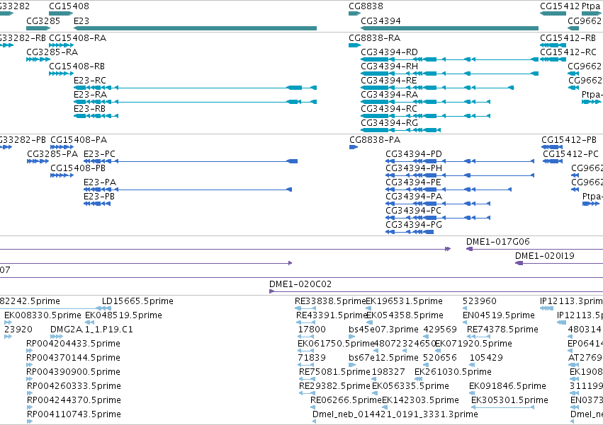Click transcript label CG15408-RB

(x=77, y=66)
